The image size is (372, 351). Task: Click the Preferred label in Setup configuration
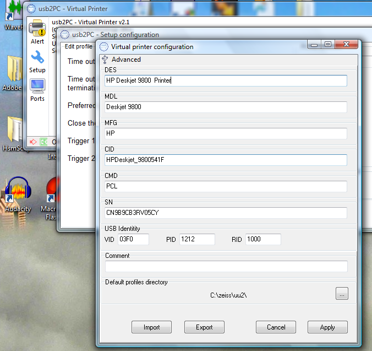81,105
